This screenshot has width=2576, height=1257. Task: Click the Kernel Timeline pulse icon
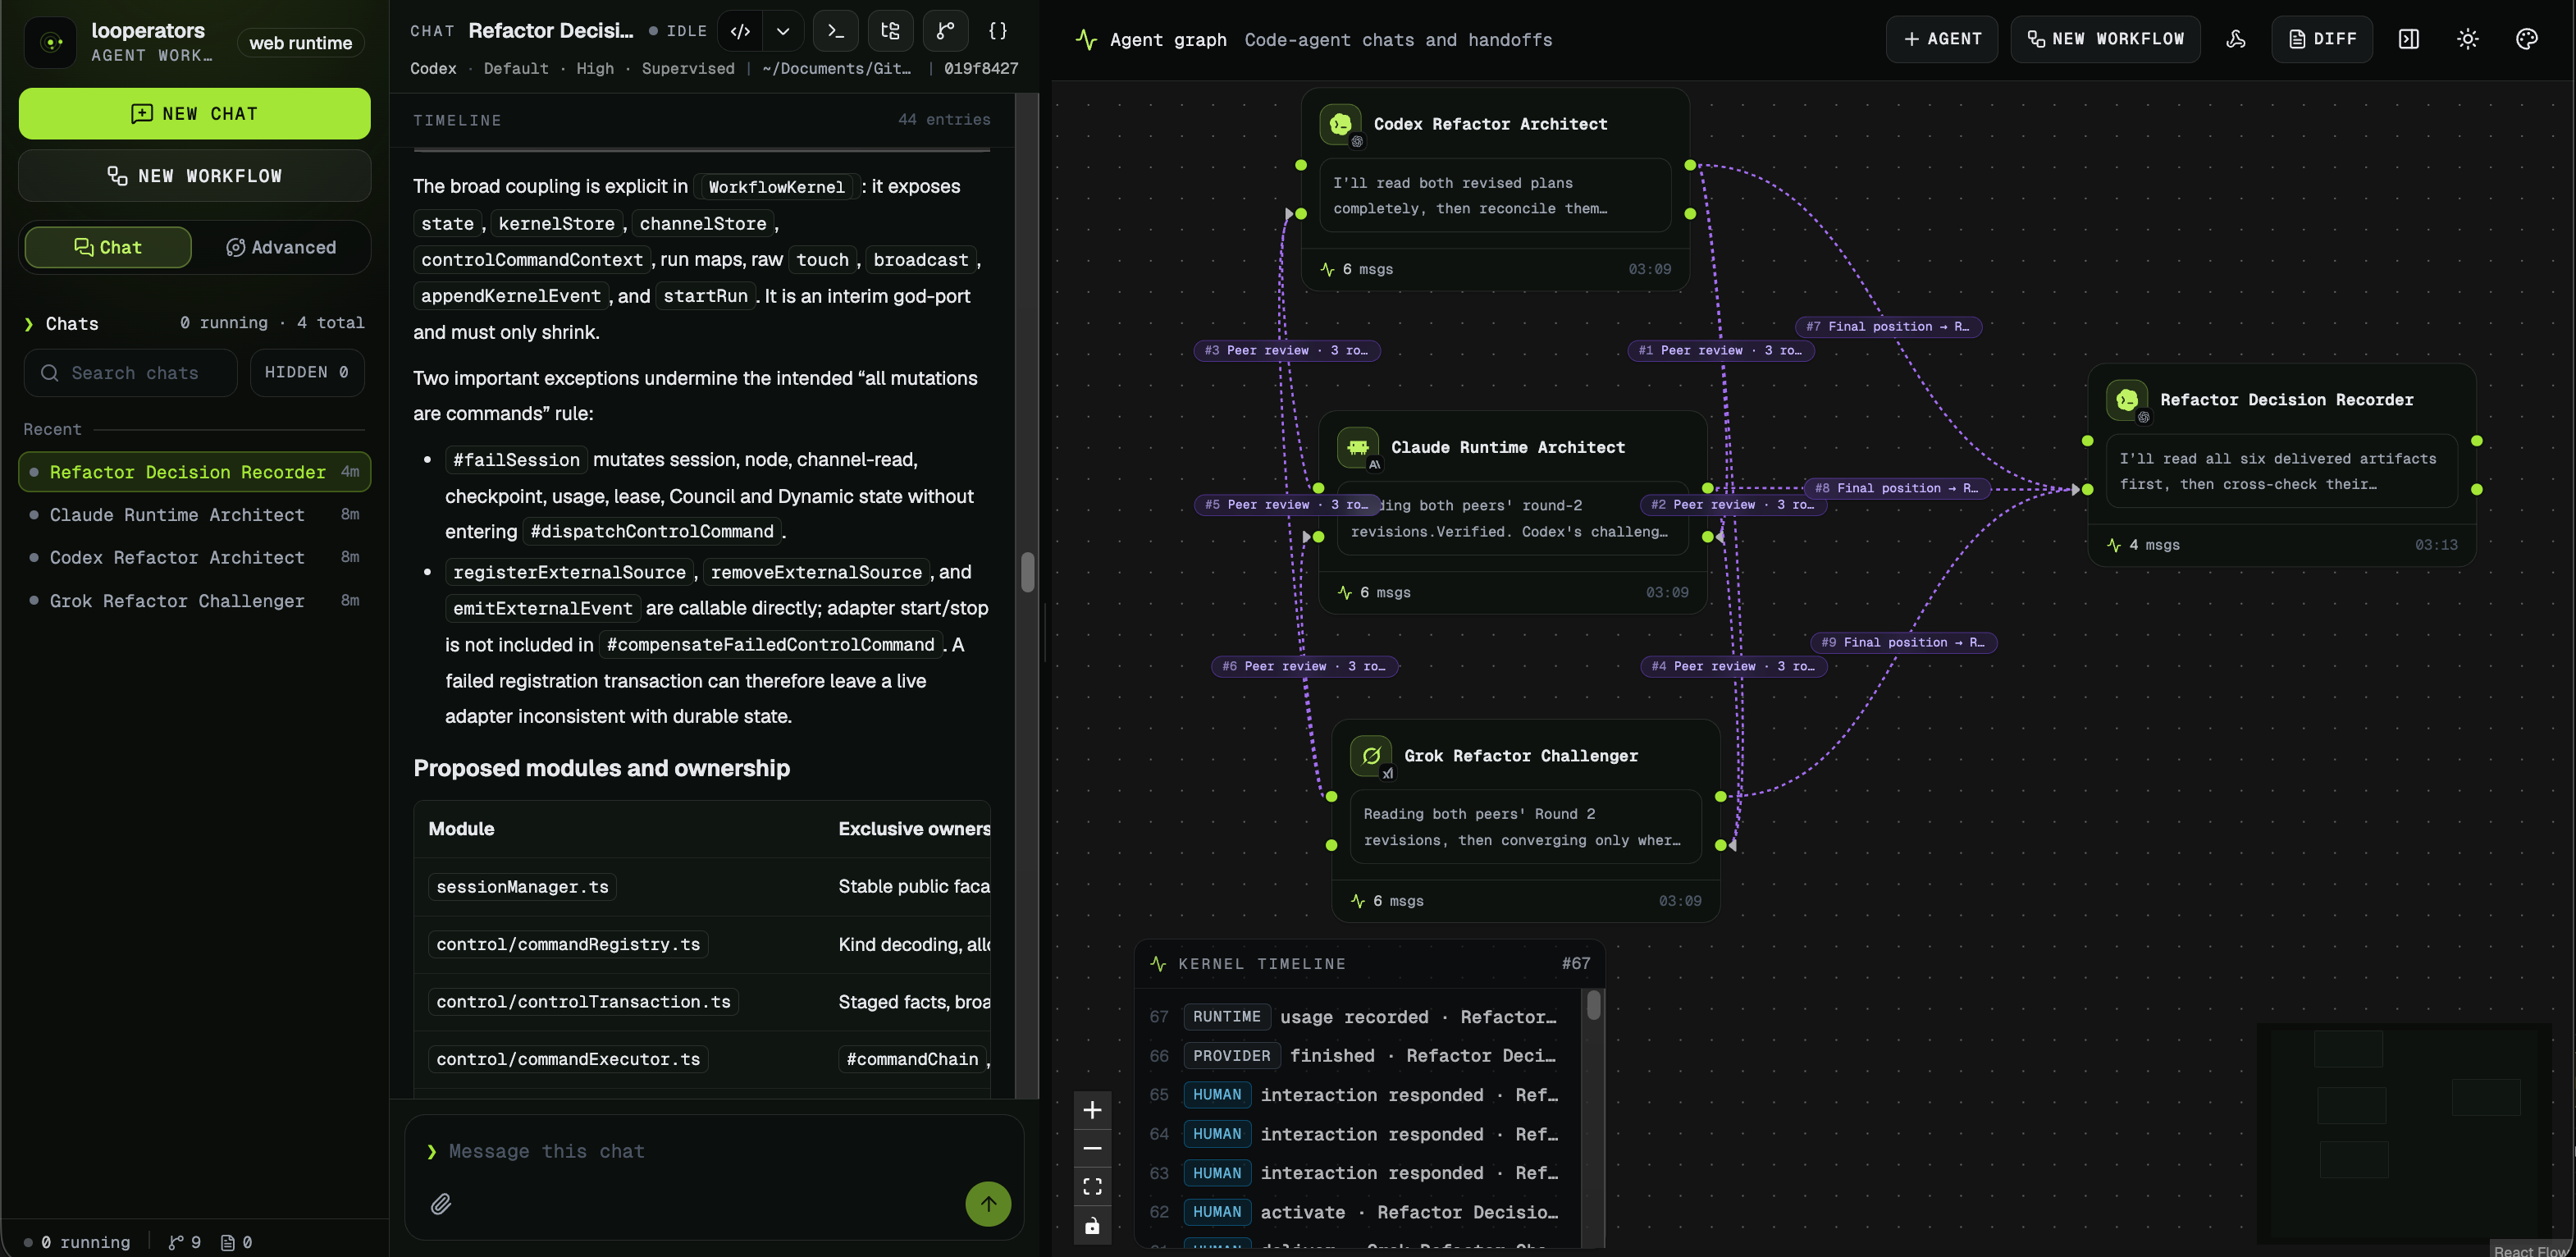[1158, 964]
